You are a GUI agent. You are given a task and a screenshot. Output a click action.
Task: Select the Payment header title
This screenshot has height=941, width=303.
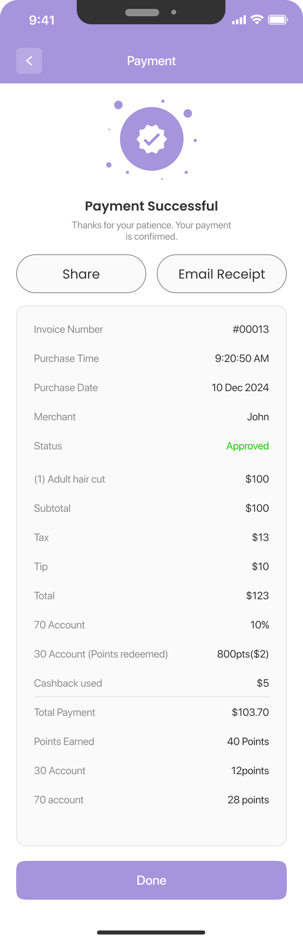click(151, 61)
